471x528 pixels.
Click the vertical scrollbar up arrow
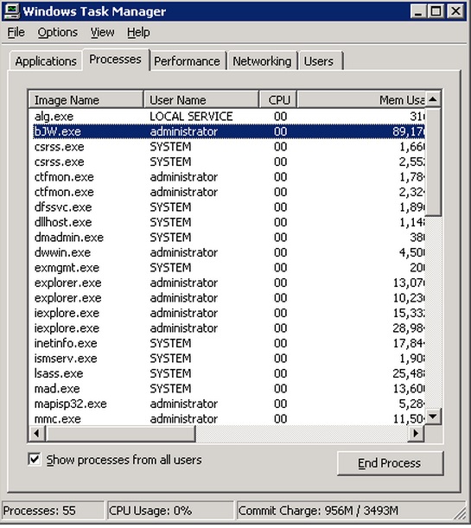click(433, 99)
